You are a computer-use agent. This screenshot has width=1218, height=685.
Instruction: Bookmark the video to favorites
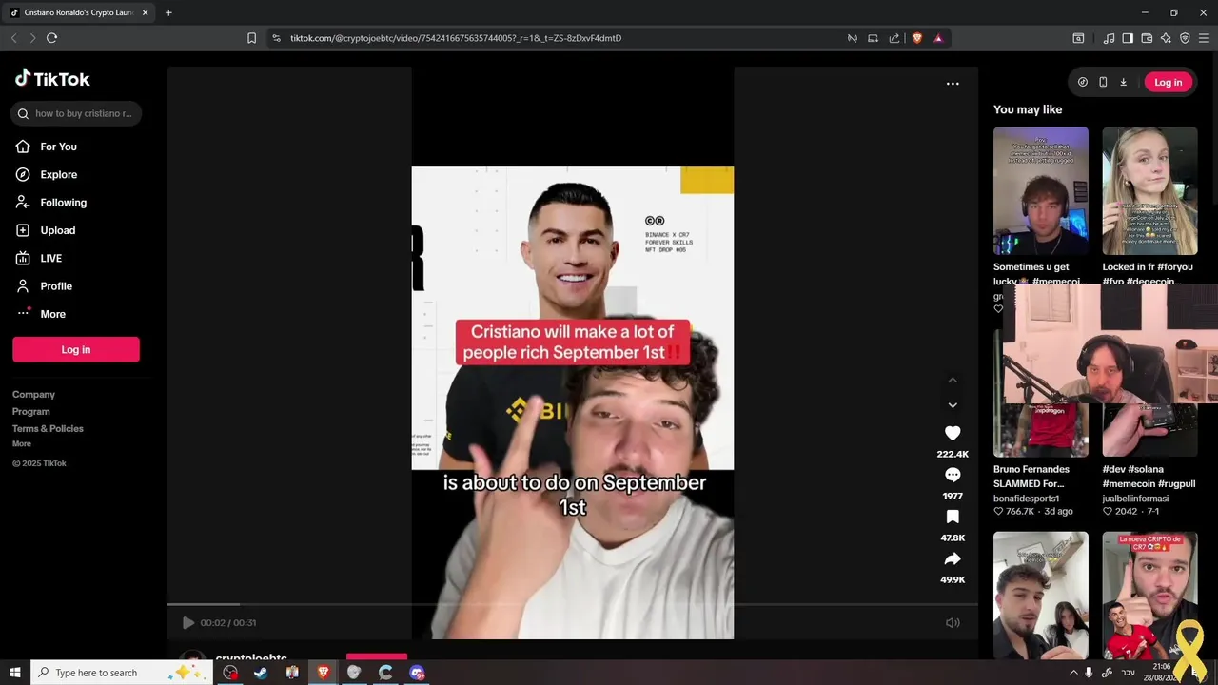click(x=953, y=517)
